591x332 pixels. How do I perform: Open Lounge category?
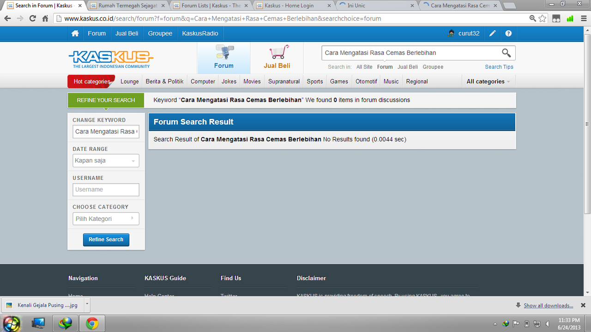130,81
